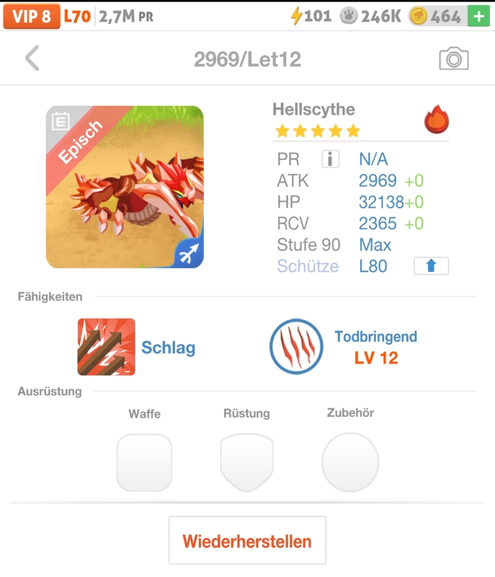
Task: Tap the lightning energy icon
Action: 295,16
